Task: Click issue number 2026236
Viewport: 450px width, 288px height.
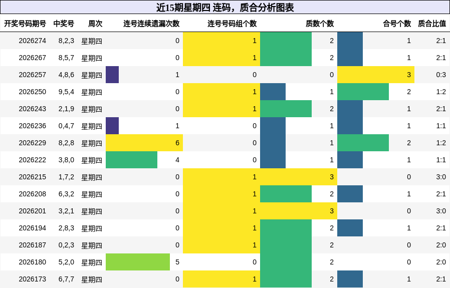Action: coord(33,126)
